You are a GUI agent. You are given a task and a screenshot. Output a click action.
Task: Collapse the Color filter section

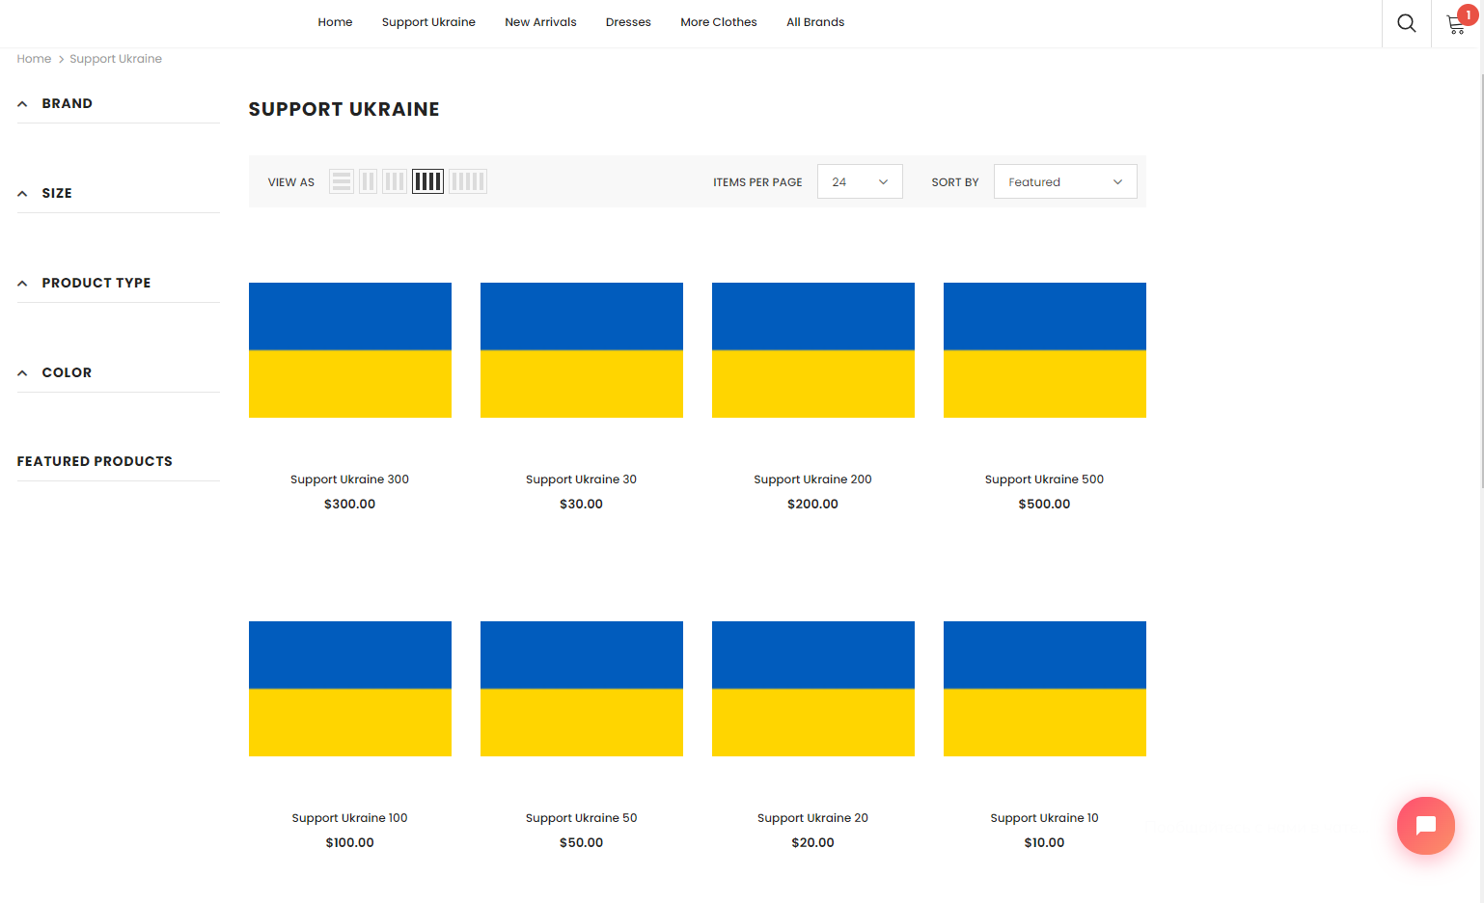119,372
